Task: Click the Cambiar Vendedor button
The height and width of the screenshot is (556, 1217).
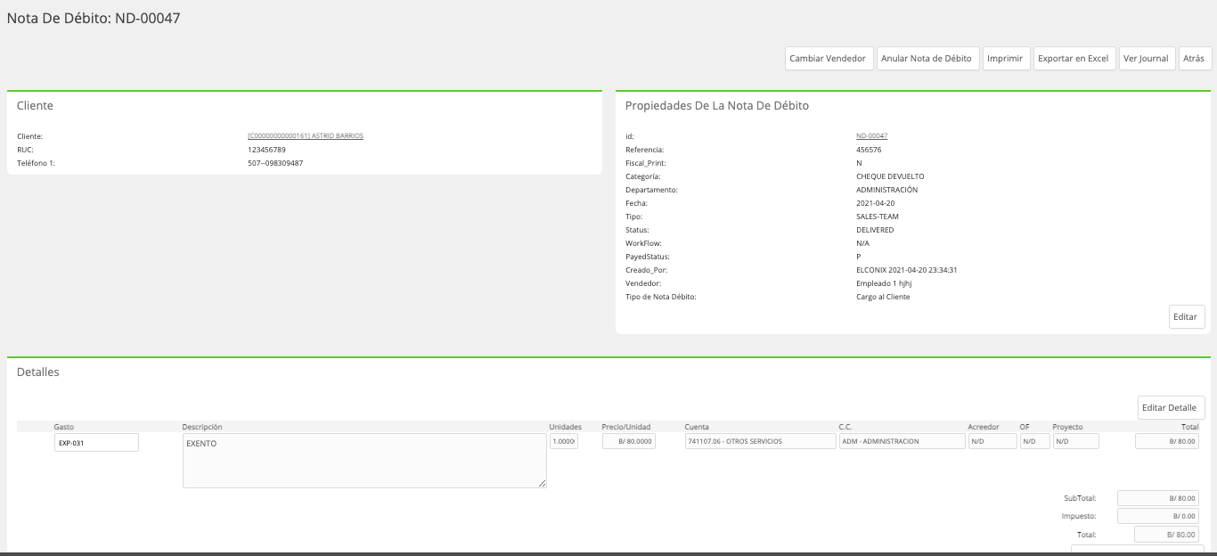Action: pyautogui.click(x=829, y=58)
